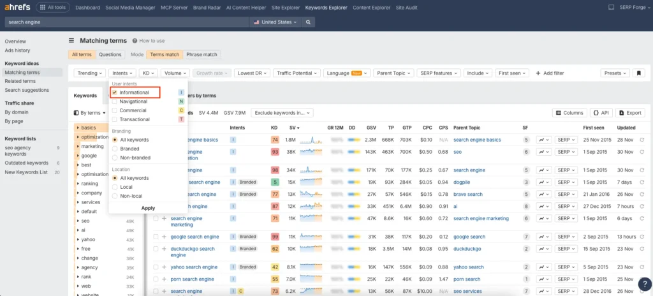Click the API button
Viewport: 653px width, 296px height.
pos(601,112)
